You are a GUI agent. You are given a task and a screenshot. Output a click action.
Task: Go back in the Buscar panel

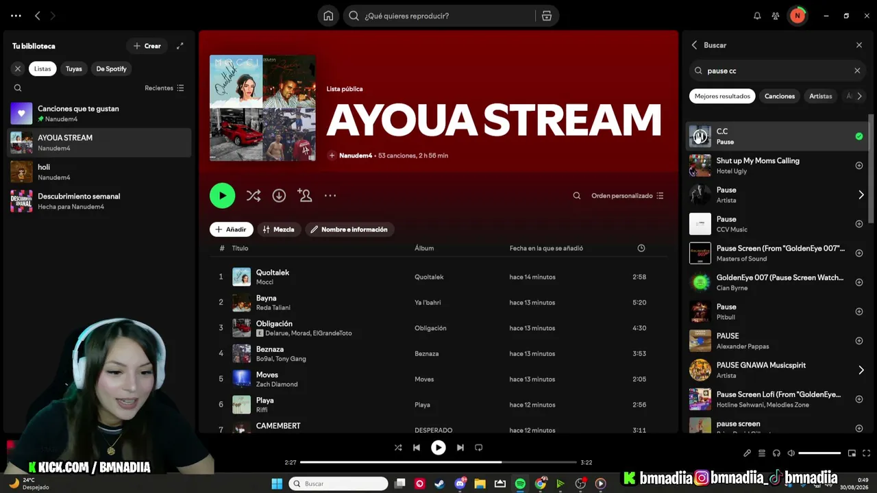pyautogui.click(x=694, y=45)
